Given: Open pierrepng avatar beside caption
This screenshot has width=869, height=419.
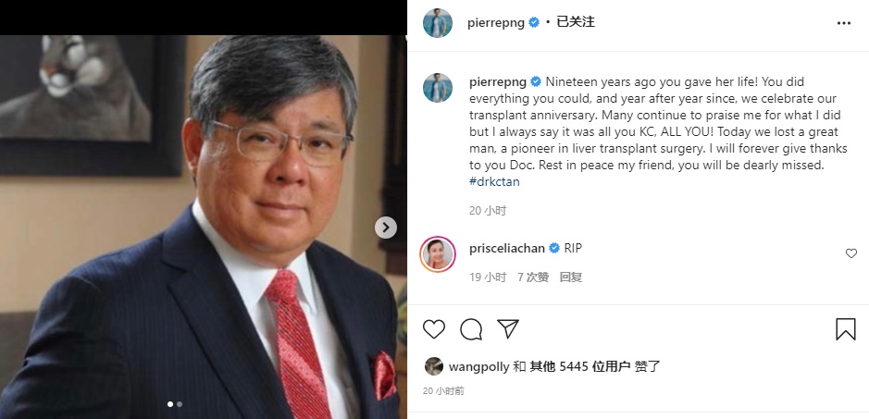Looking at the screenshot, I should [438, 88].
